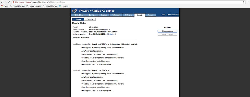Image resolution: width=250 pixels, height=97 pixels.
Task: Click the 'No update is available' text
Action: 81,38
